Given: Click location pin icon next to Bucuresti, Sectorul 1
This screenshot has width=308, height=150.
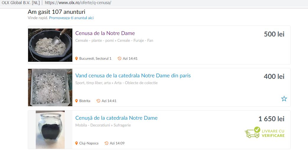Looking at the screenshot, I should [76, 59].
